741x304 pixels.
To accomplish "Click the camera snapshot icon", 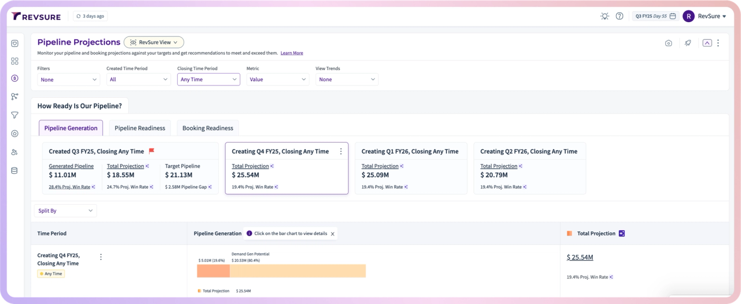I will [668, 43].
